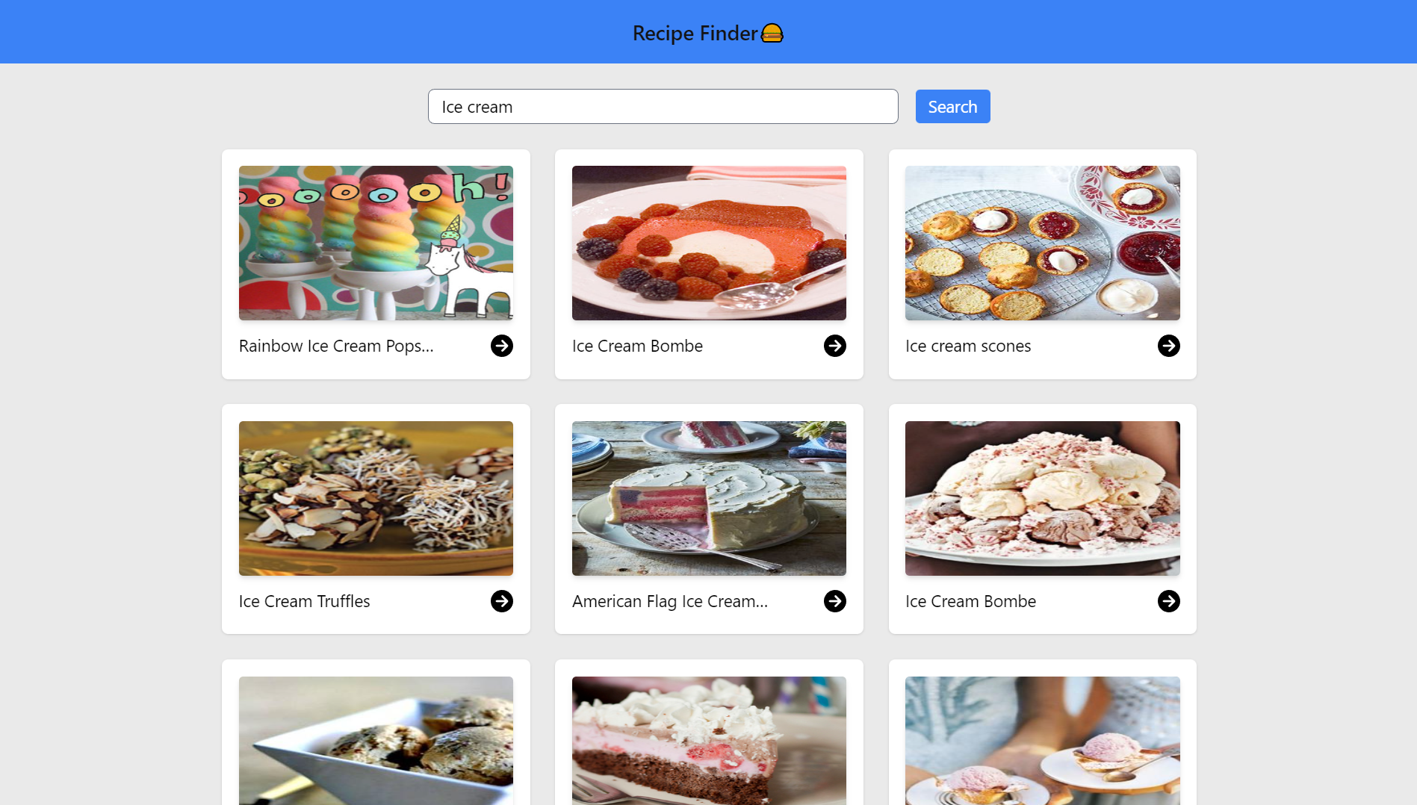Click arrow icon beside second Ice Cream Bombe
Viewport: 1417px width, 805px height.
point(1169,601)
